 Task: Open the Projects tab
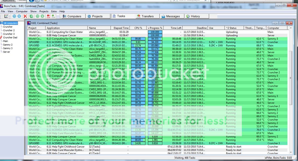(x=95, y=16)
